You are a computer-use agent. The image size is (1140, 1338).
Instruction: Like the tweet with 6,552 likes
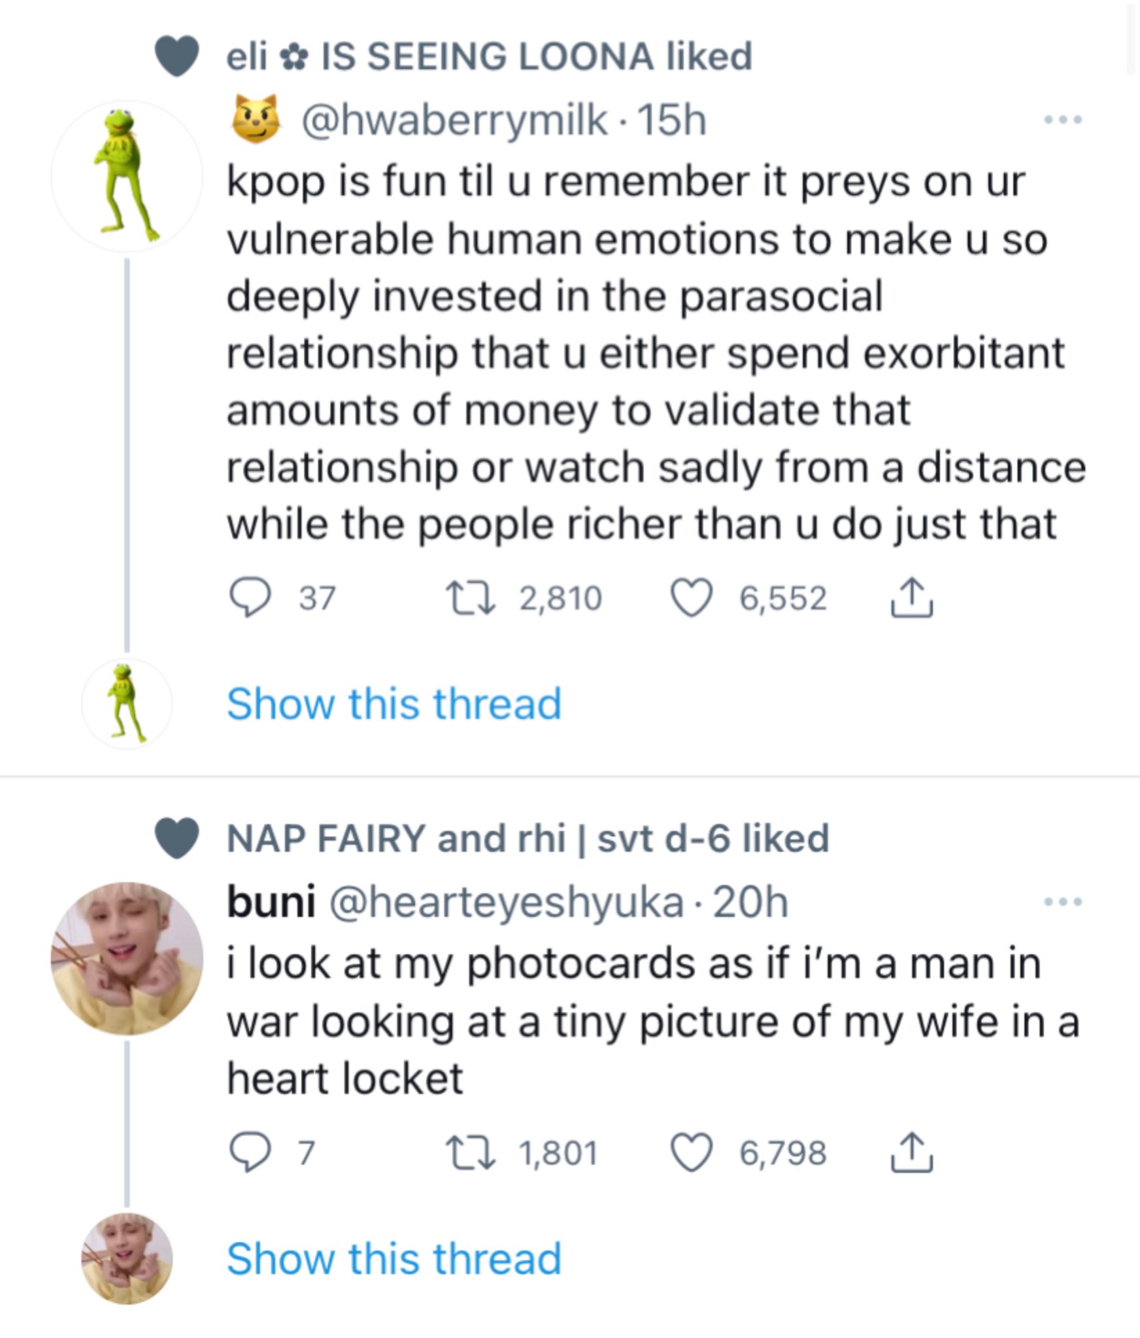tap(692, 598)
